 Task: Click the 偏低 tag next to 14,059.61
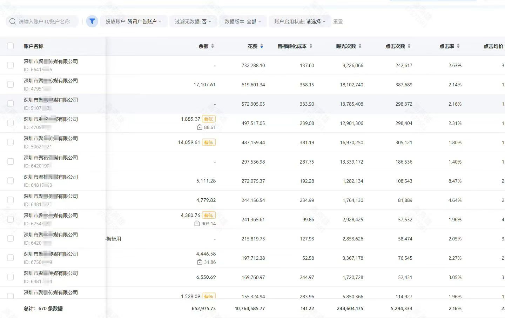click(x=209, y=143)
